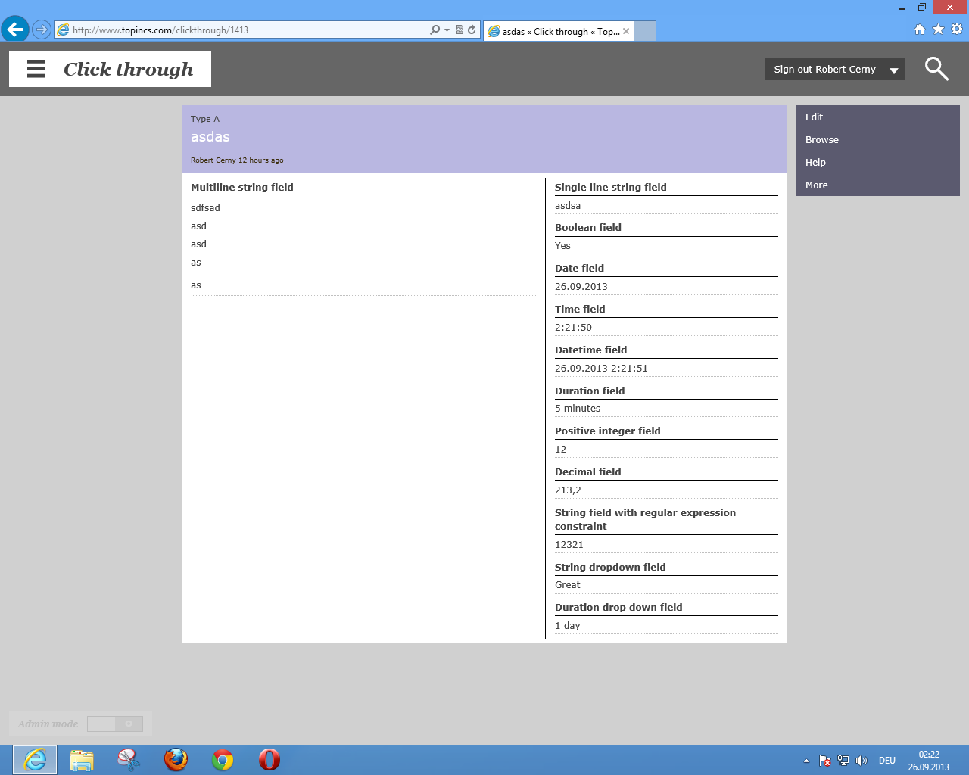
Task: Open the hamburger menu icon
Action: coord(36,69)
